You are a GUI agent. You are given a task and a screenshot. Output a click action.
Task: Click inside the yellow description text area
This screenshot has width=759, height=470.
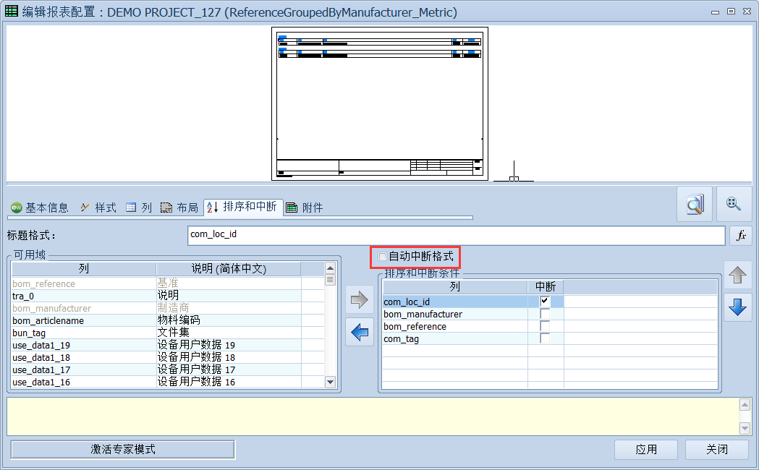coord(373,416)
